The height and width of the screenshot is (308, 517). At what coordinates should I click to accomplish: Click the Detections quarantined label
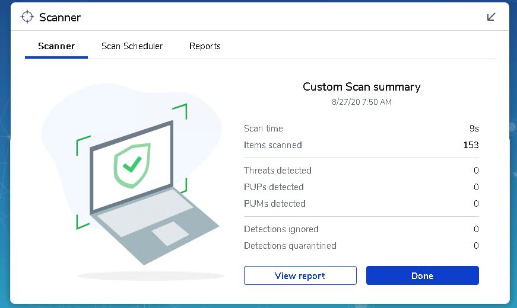(290, 246)
